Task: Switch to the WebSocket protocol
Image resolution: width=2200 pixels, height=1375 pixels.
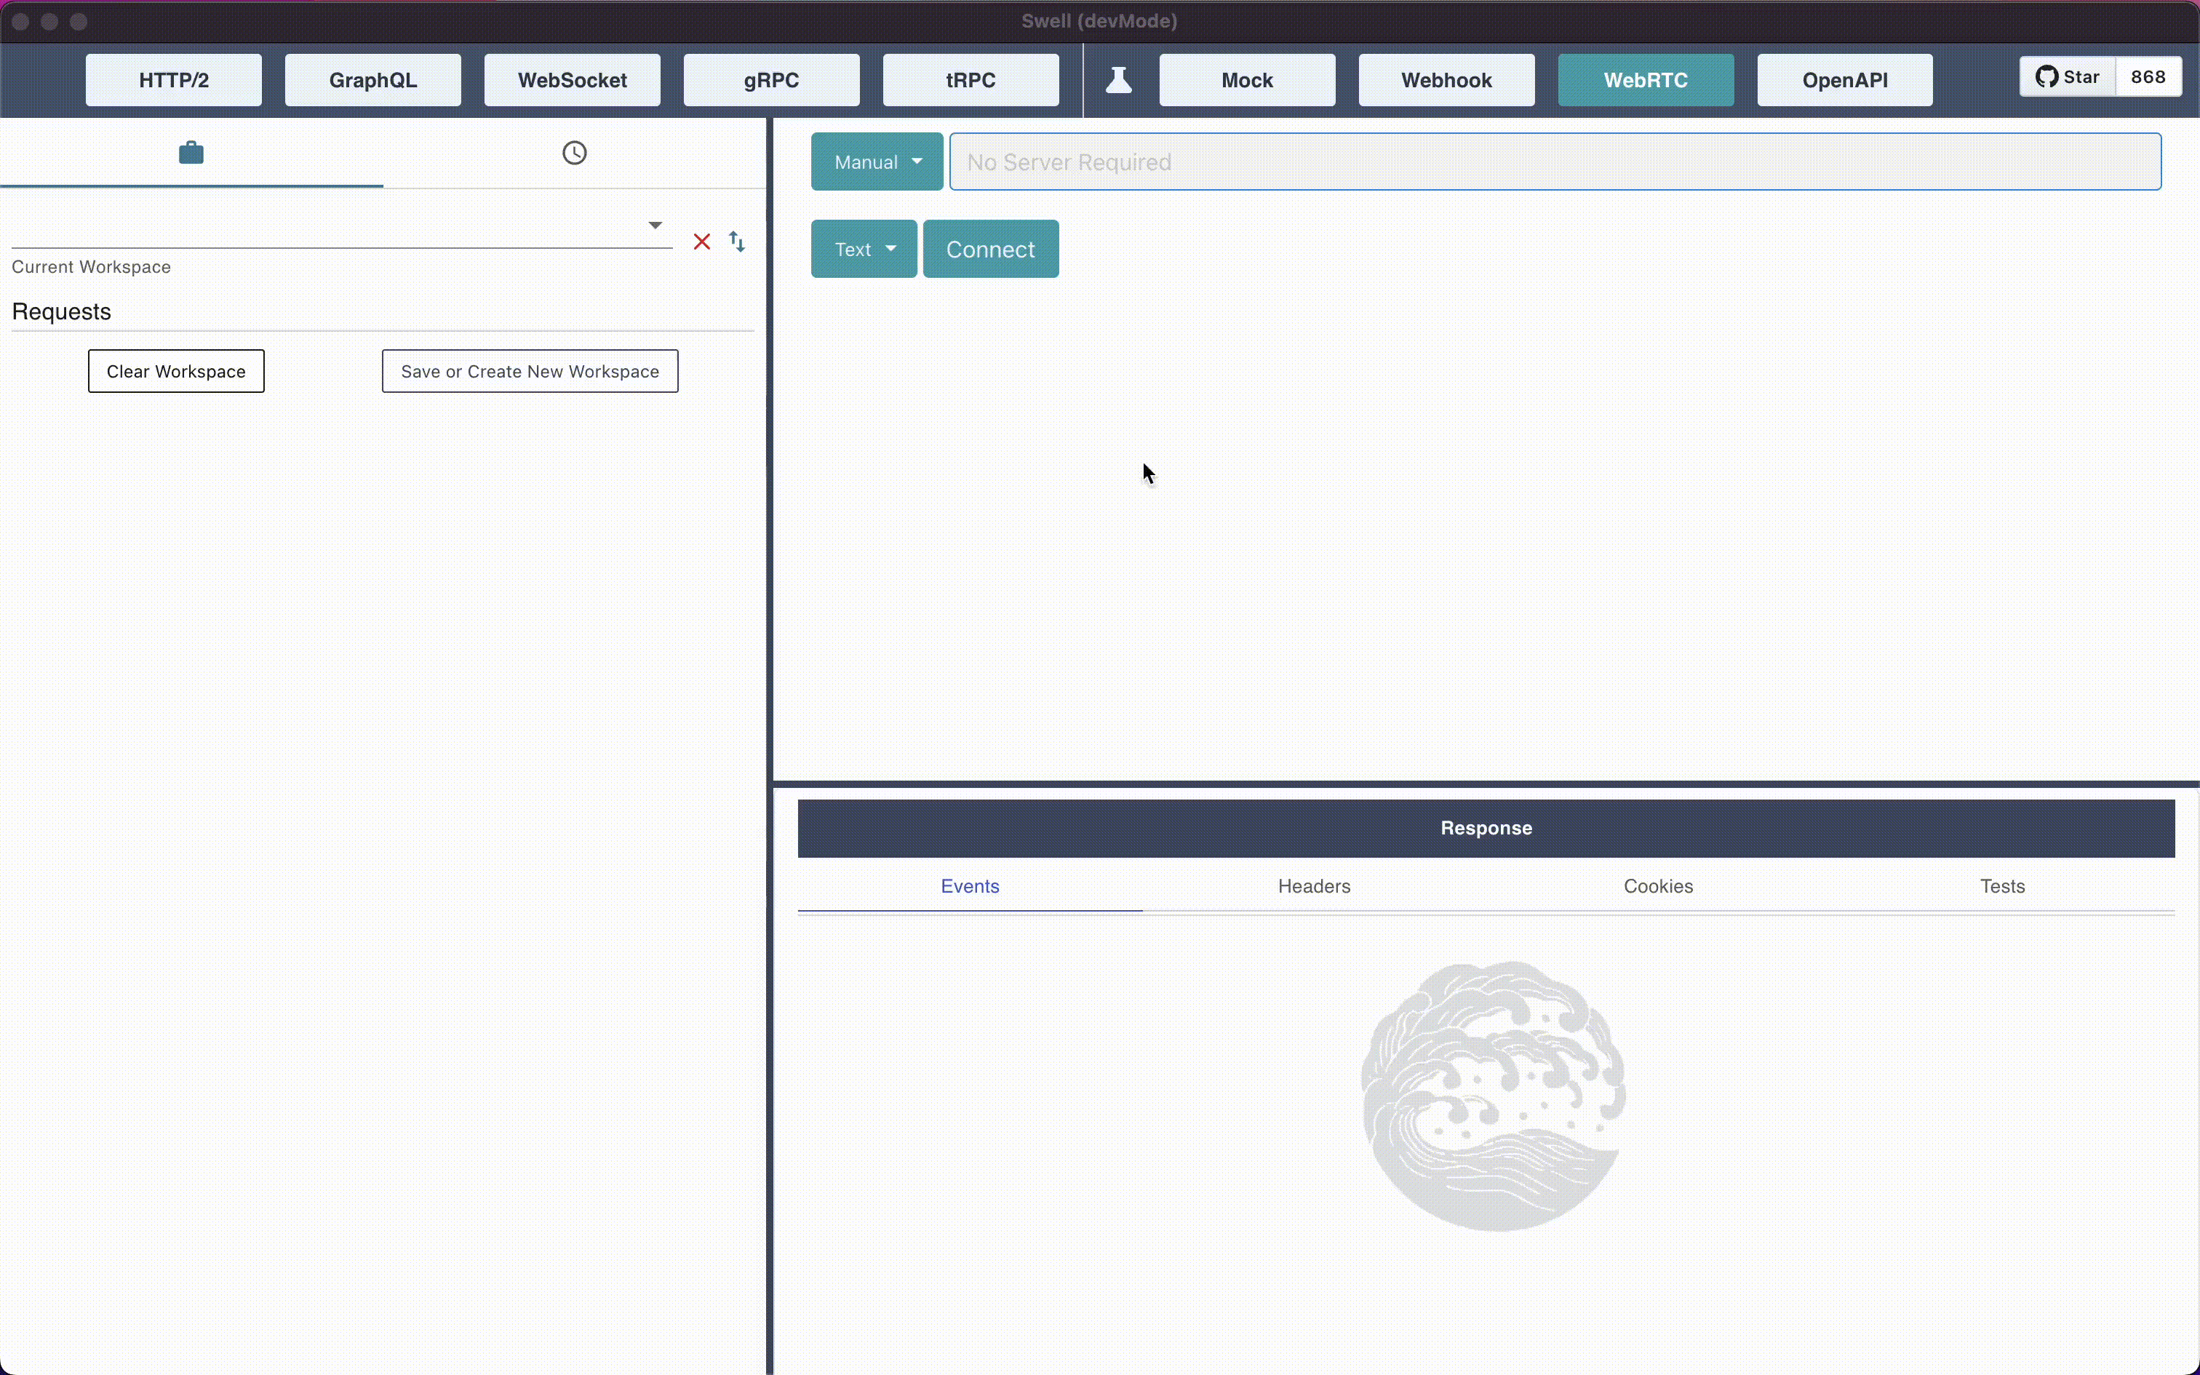Action: click(572, 80)
